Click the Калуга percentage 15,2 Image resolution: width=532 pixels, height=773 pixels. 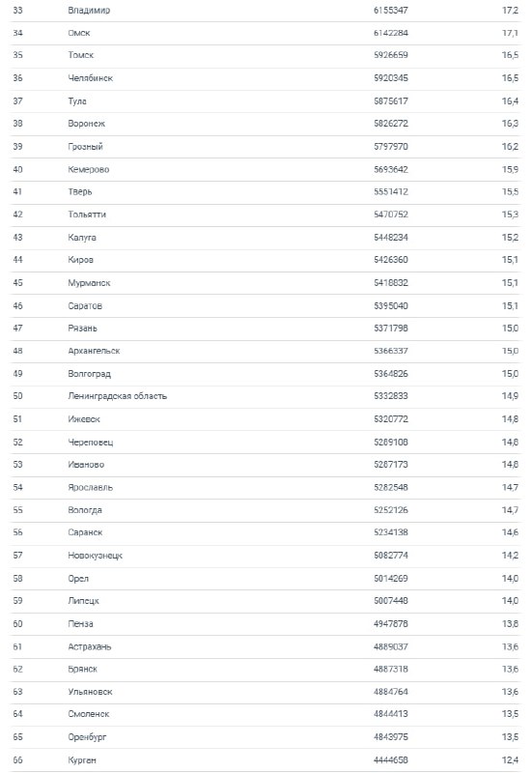pyautogui.click(x=510, y=237)
